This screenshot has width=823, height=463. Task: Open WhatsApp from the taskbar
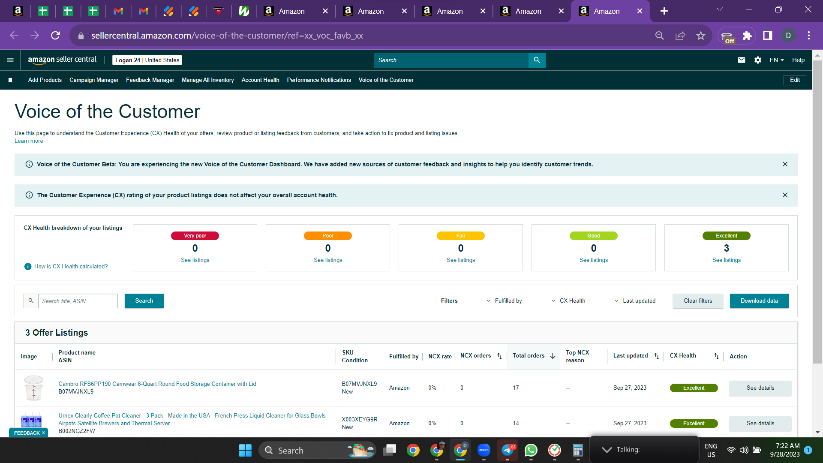pos(531,450)
